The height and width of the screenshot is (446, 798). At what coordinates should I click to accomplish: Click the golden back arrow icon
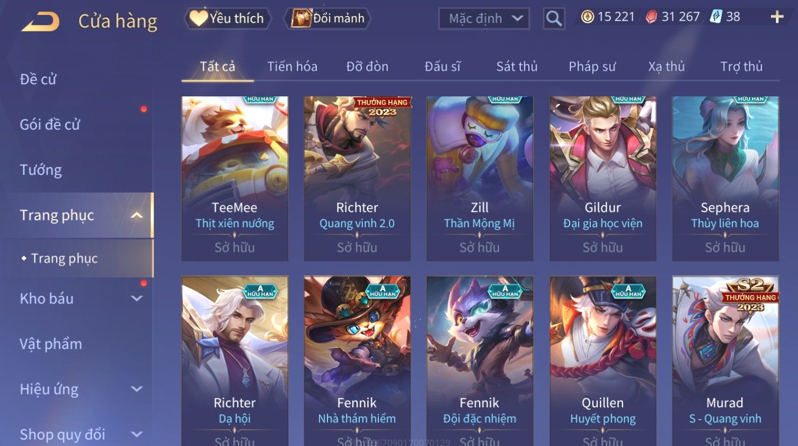click(40, 21)
